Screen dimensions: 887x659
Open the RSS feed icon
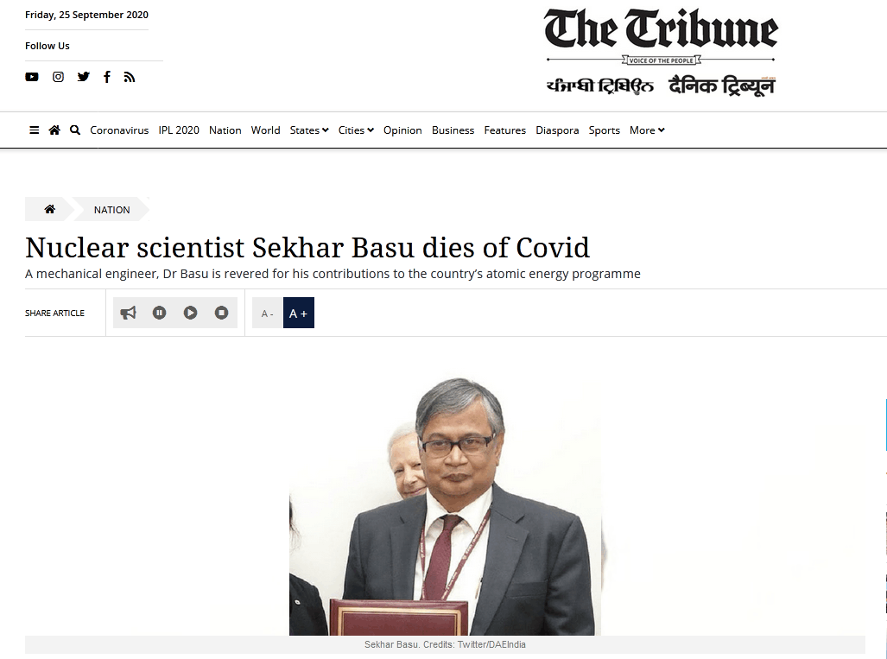[x=130, y=77]
